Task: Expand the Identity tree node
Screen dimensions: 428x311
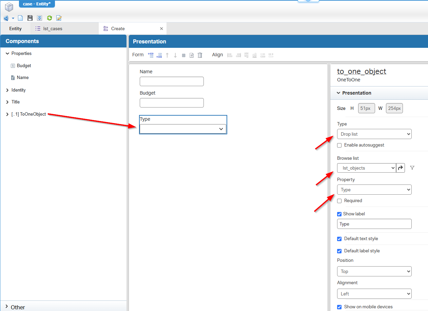Action: tap(7, 90)
